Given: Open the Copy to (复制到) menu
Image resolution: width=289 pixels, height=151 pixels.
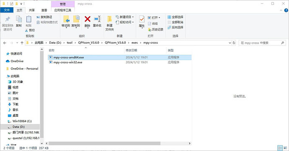Looking at the screenshot, I should (x=76, y=21).
